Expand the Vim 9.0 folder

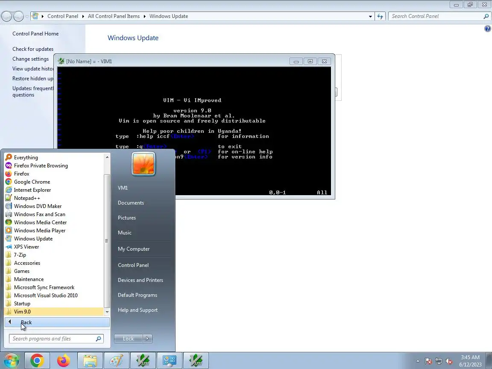click(54, 312)
